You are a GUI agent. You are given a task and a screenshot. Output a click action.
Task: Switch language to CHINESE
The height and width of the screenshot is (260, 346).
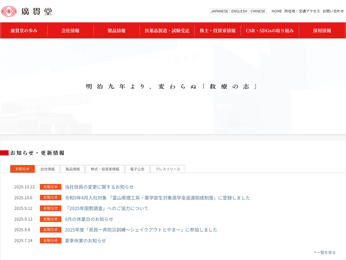(257, 11)
